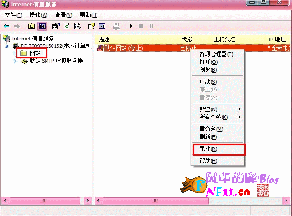Screen dimensions: 292x216
Task: Open the 文件(F) menu
Action: click(13, 15)
